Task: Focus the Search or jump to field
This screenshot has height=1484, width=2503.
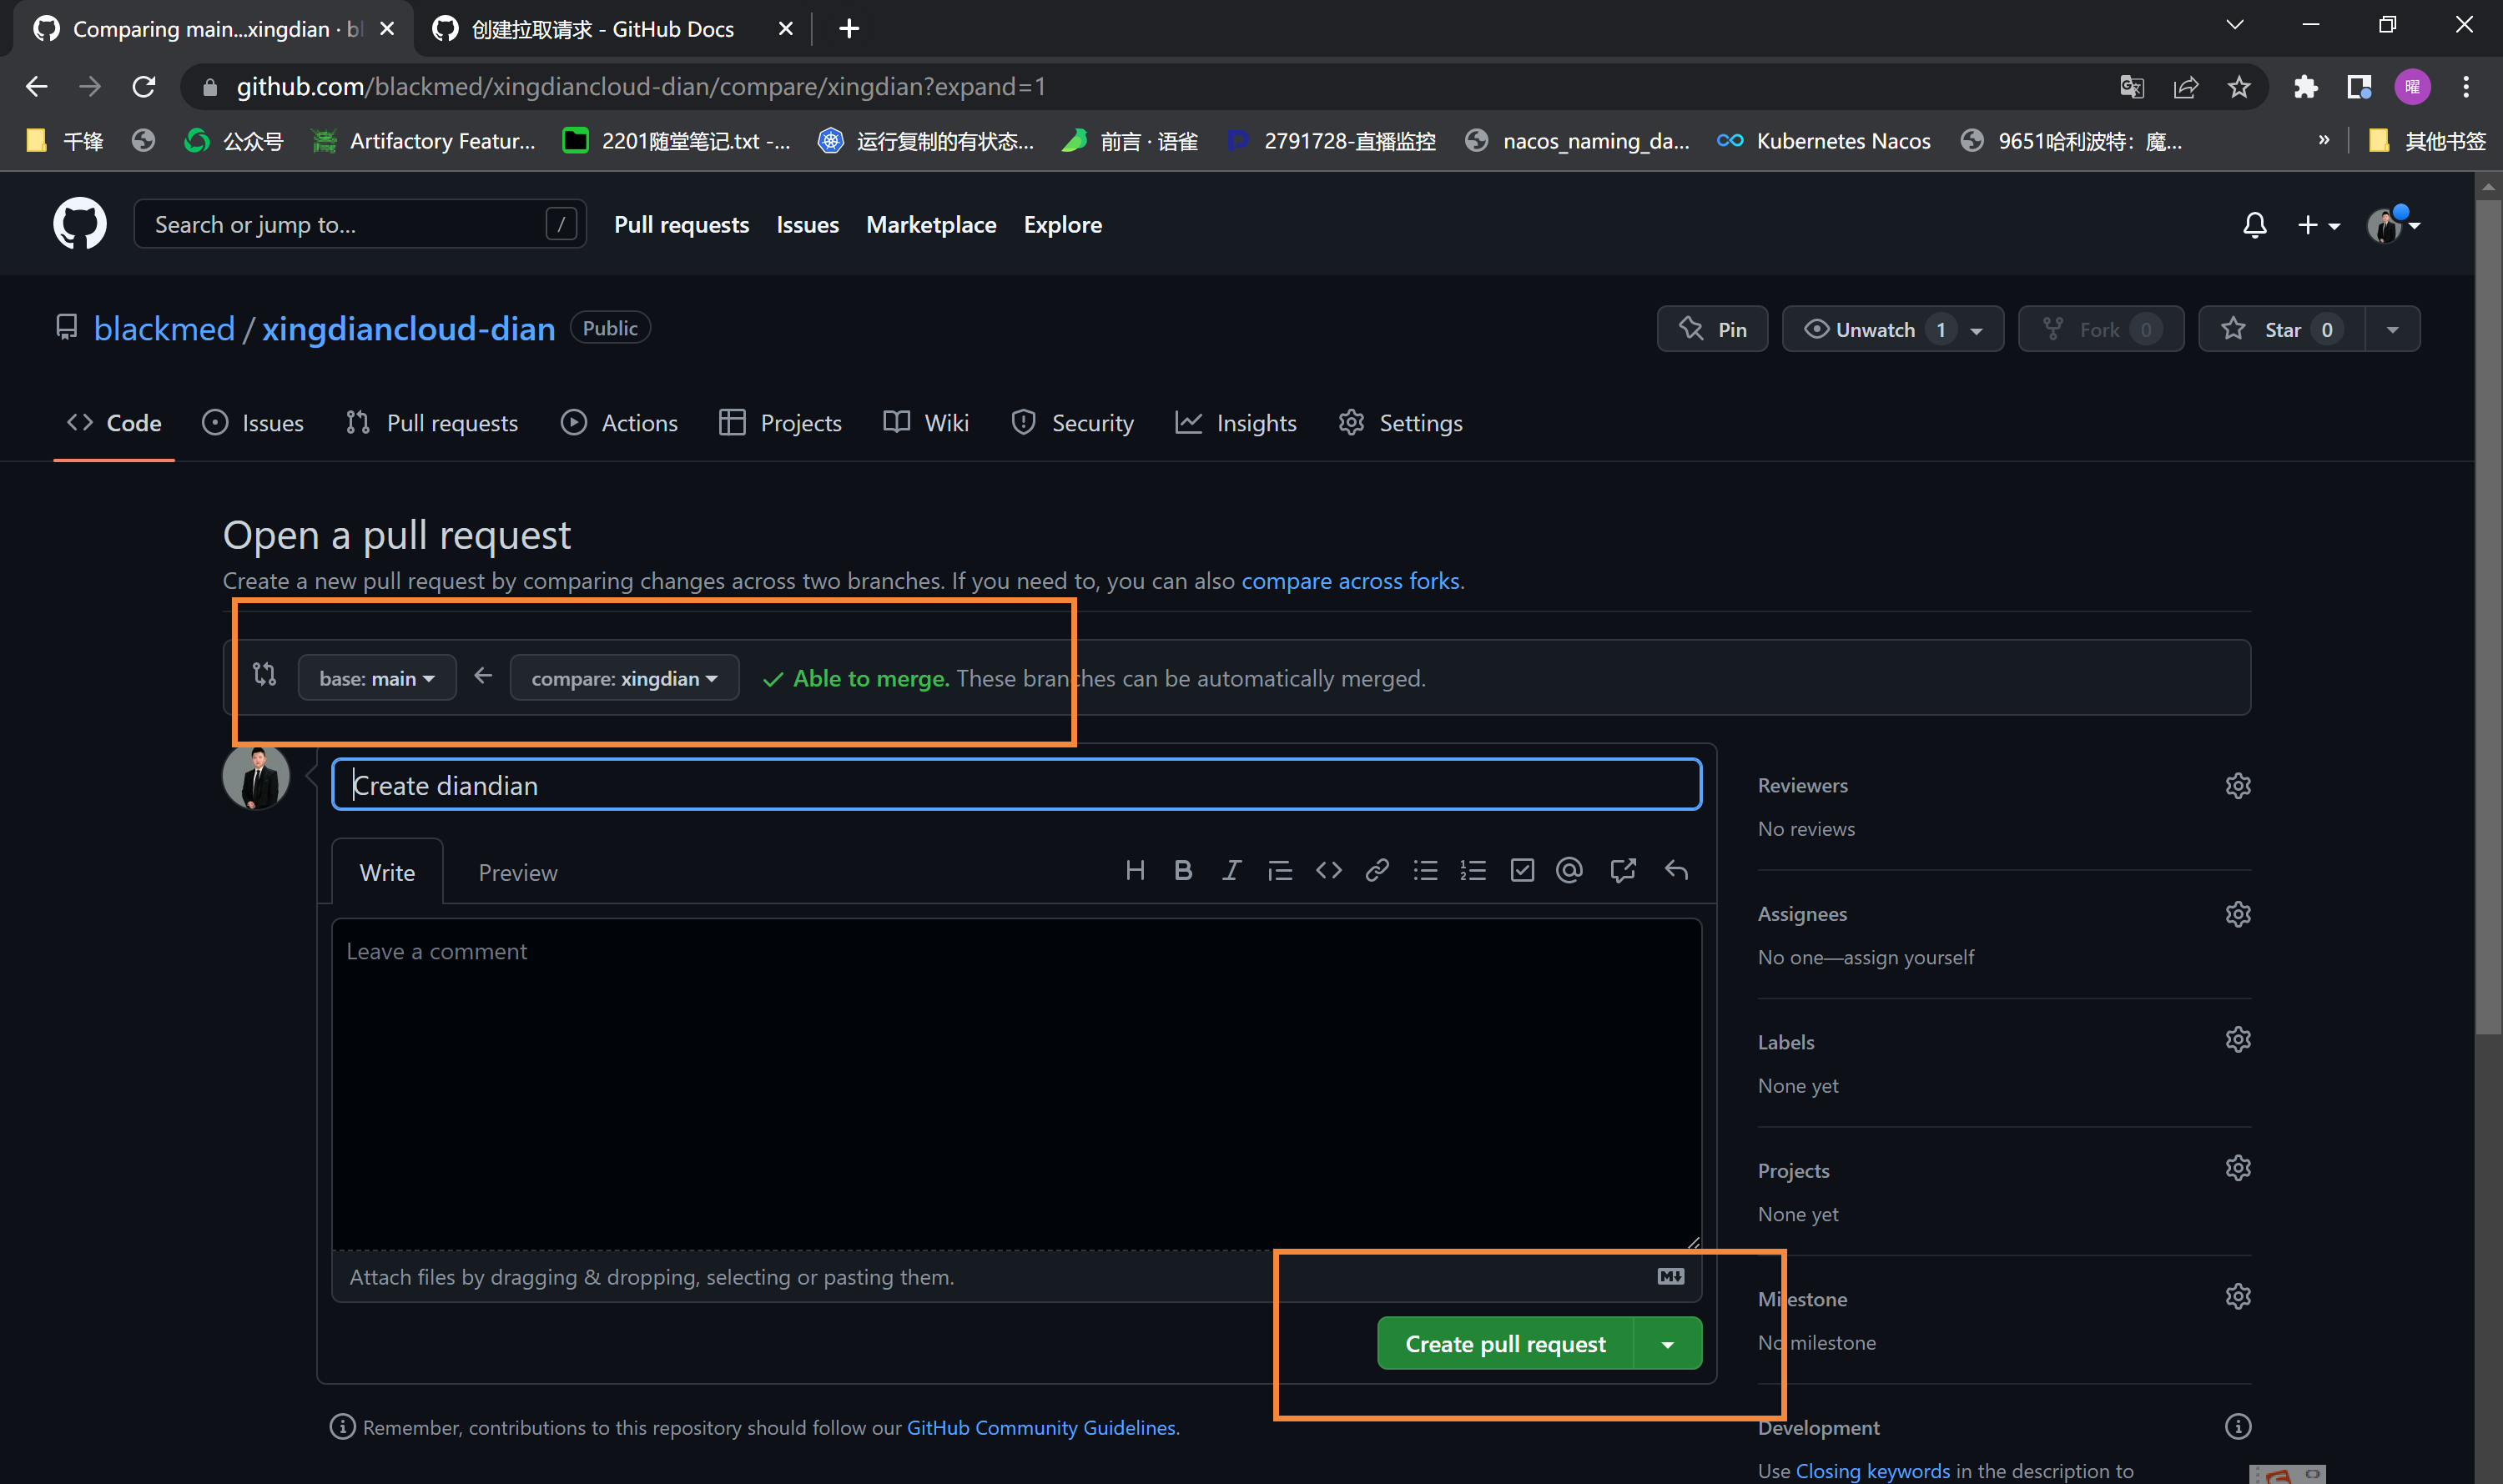Action: click(x=359, y=224)
